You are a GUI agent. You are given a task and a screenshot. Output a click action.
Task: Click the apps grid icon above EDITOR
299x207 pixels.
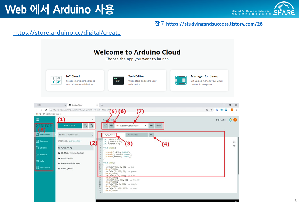[x=38, y=120]
